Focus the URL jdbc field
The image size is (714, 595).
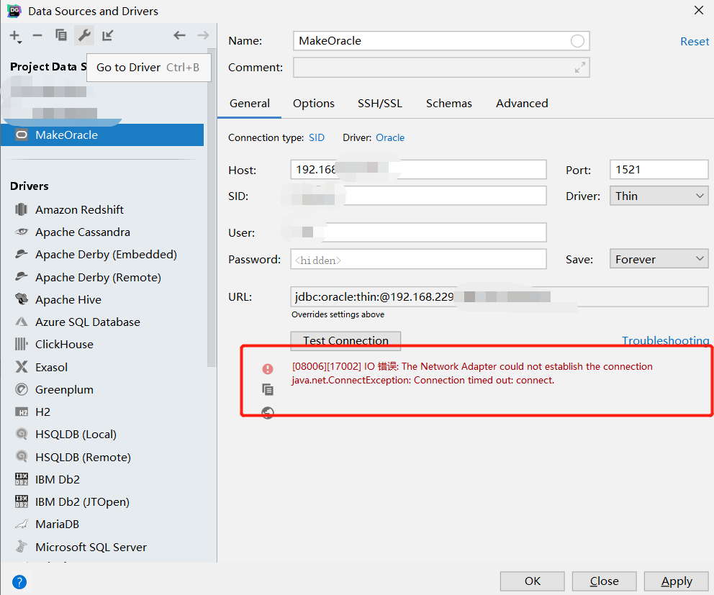click(499, 297)
